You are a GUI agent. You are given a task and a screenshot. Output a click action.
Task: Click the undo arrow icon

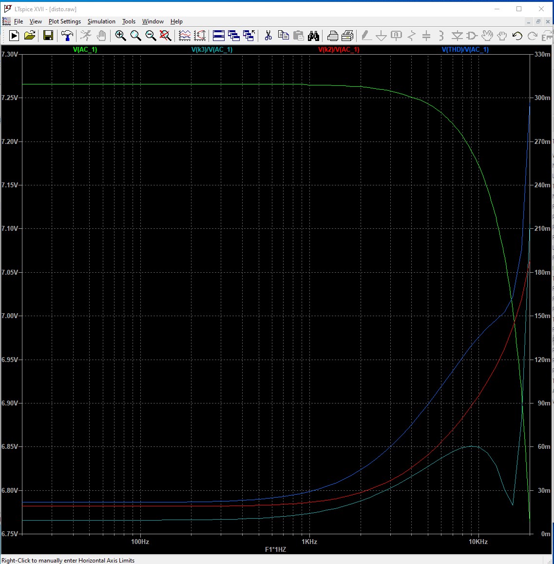click(517, 35)
